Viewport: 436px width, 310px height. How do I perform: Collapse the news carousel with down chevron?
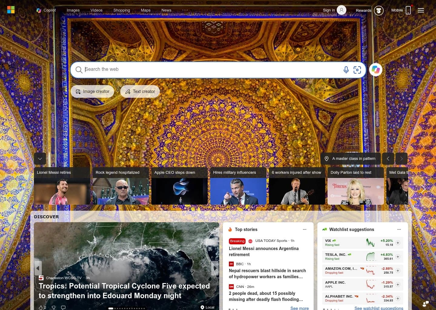click(x=40, y=159)
